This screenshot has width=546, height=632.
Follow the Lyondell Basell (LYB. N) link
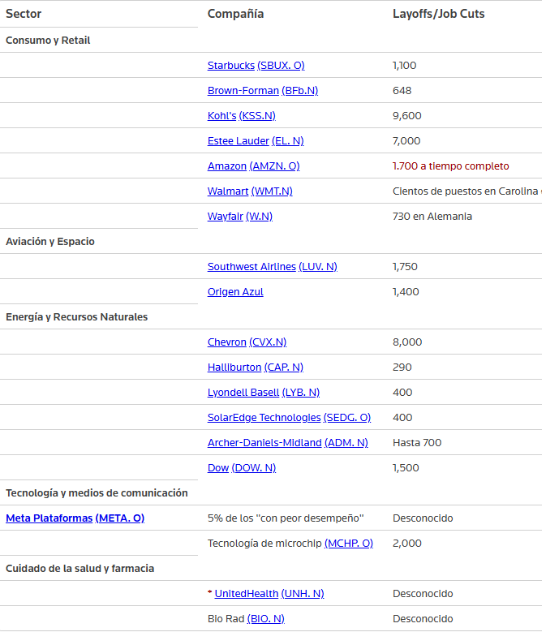point(264,393)
